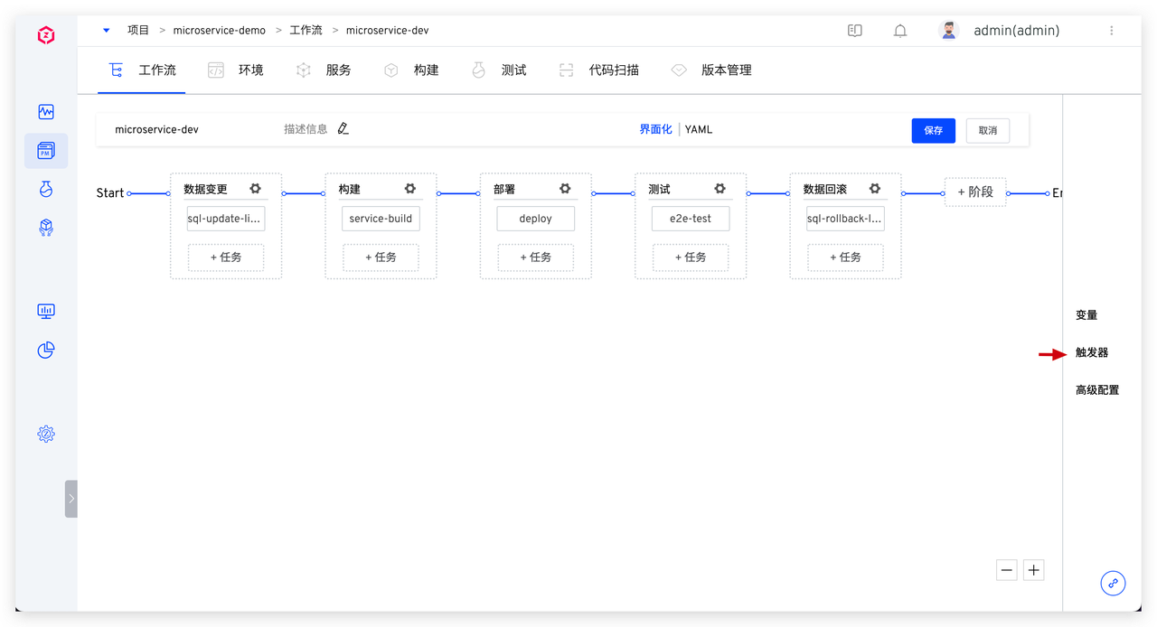Open the flask testing icon in sidebar
This screenshot has width=1157, height=627.
point(46,189)
